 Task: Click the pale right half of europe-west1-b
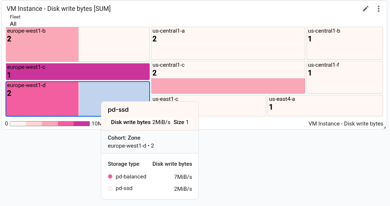point(114,44)
